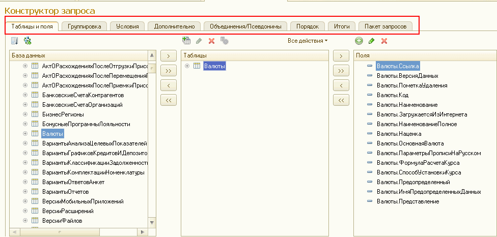Click the field icon beside Валюты.Представление
Image resolution: width=497 pixels, height=237 pixels.
(370, 201)
